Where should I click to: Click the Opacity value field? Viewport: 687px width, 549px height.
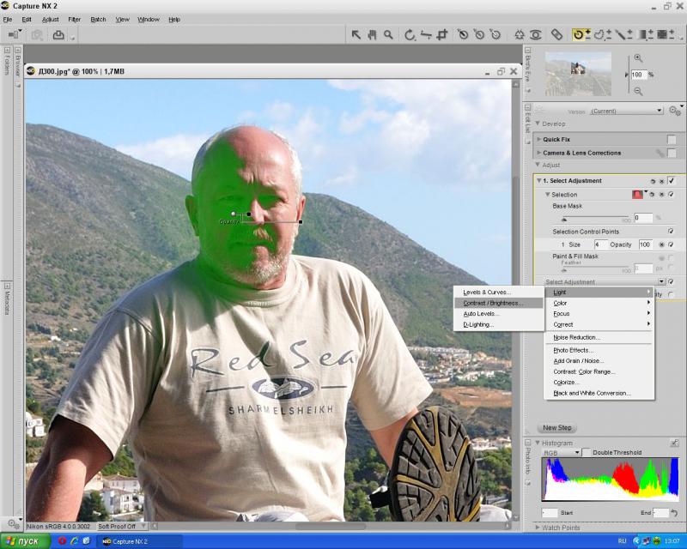[x=646, y=244]
